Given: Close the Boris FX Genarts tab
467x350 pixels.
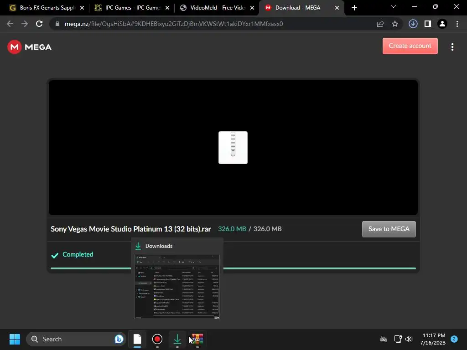Looking at the screenshot, I should [82, 8].
